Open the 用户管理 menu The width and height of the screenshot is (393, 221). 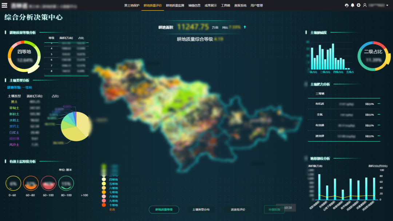pos(257,5)
